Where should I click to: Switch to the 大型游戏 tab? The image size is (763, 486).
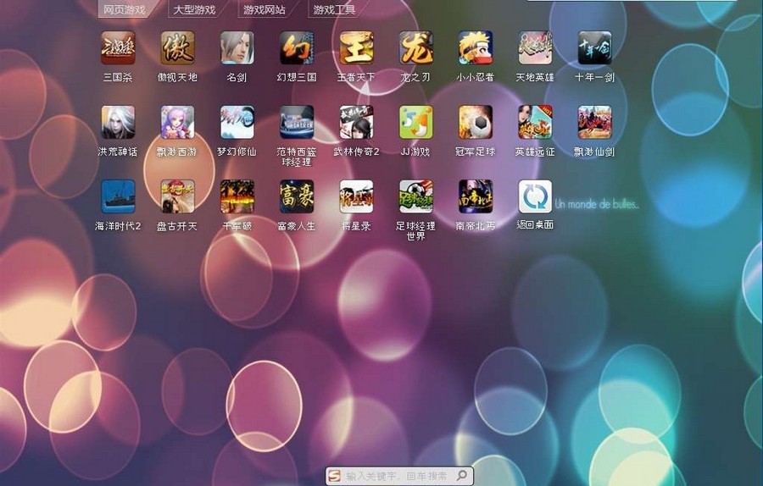195,9
